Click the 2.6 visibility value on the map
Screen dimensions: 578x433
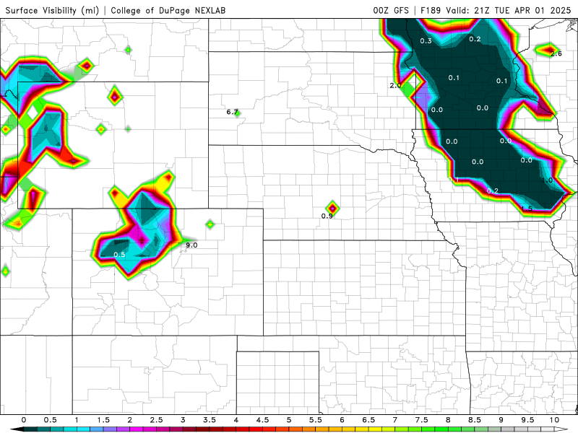(x=556, y=53)
